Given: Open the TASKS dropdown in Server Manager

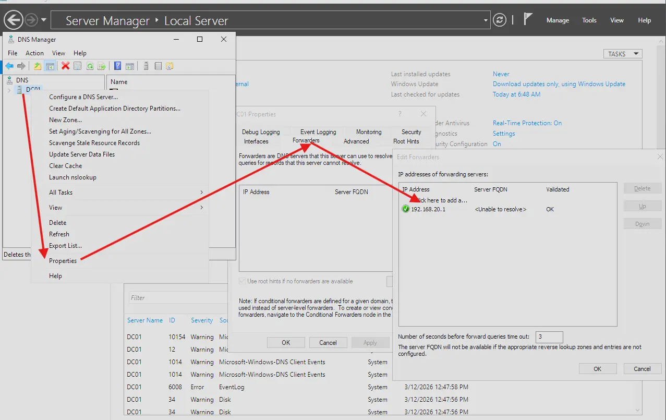Looking at the screenshot, I should point(623,54).
